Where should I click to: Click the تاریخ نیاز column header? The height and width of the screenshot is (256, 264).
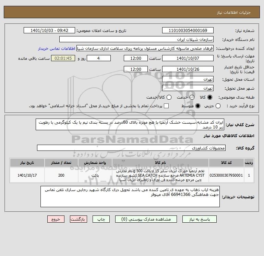pos(27,163)
